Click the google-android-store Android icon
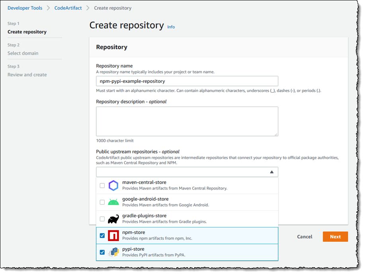This screenshot has width=365, height=276. [113, 202]
